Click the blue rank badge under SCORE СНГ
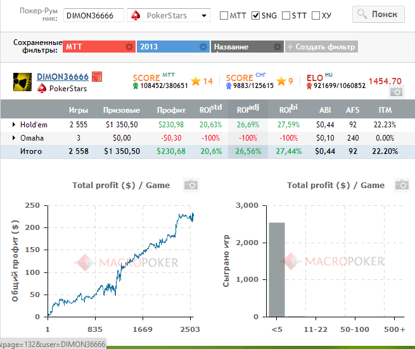415x349 pixels. coord(229,86)
